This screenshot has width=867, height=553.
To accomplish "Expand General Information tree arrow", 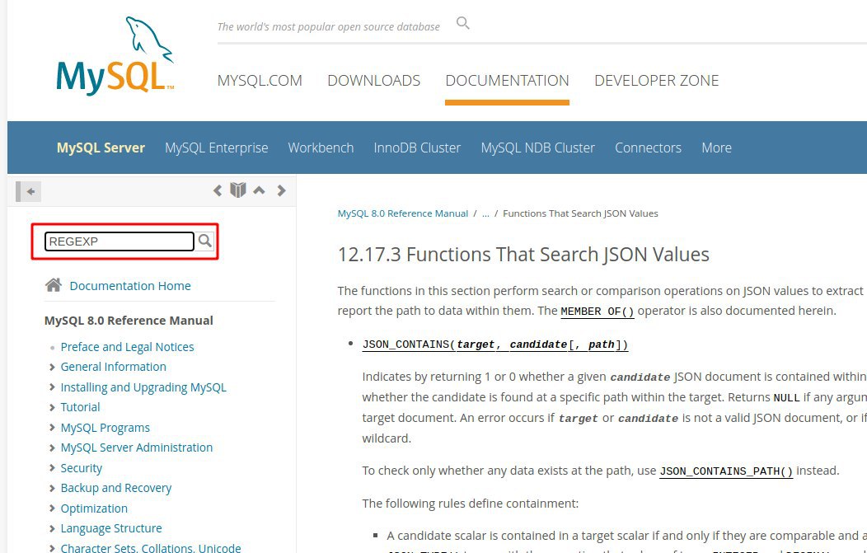I will (52, 367).
